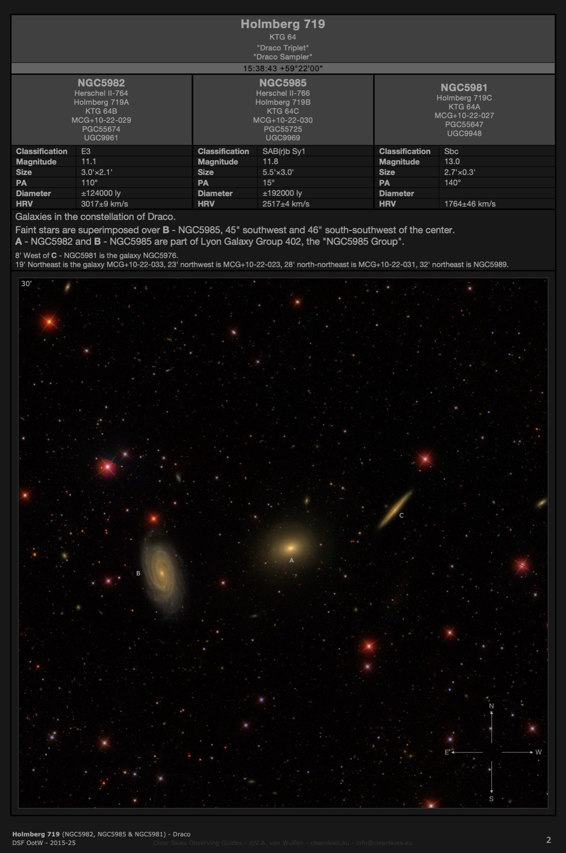566x853 pixels.
Task: Click the NGC5982 column heading
Action: pos(101,83)
